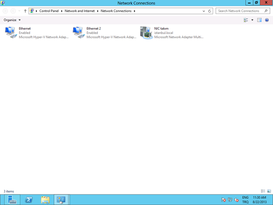
Task: Navigate to Control Panel breadcrumb
Action: (x=49, y=11)
